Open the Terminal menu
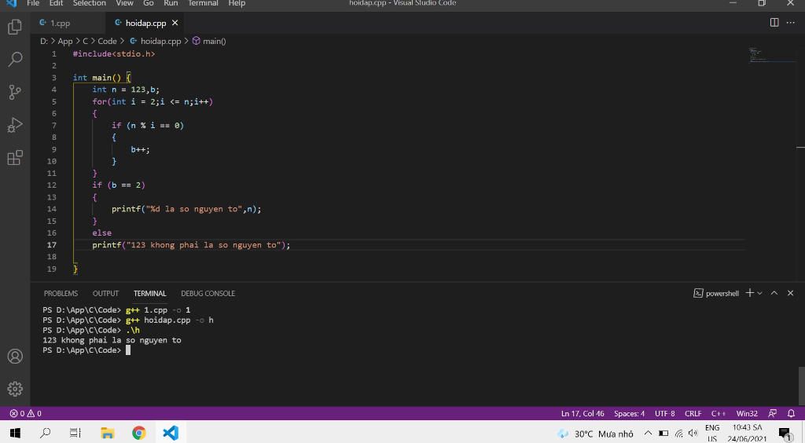Screen dimensions: 805x443 tap(203, 3)
